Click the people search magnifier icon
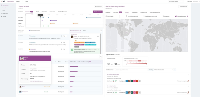 coord(101,57)
